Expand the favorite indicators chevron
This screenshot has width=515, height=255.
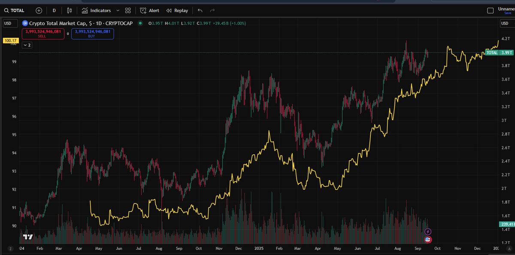[118, 10]
